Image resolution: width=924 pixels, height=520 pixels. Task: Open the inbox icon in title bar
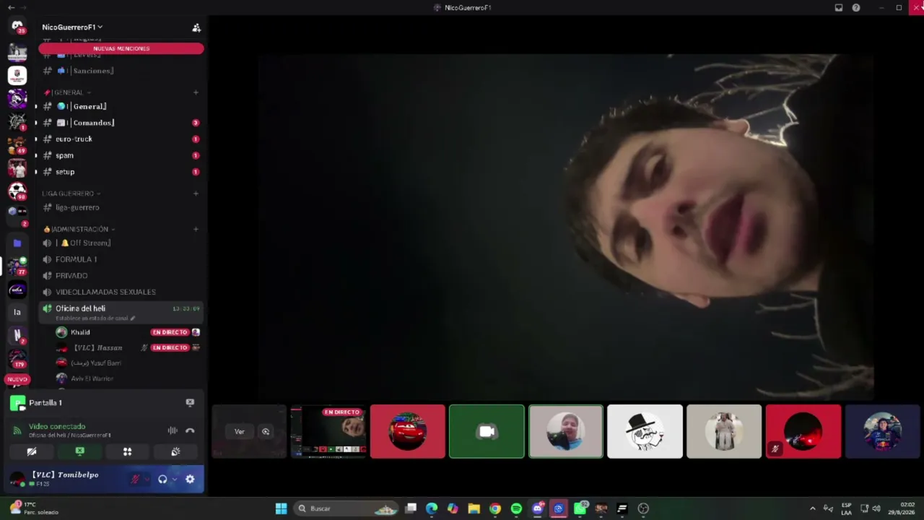(x=839, y=8)
